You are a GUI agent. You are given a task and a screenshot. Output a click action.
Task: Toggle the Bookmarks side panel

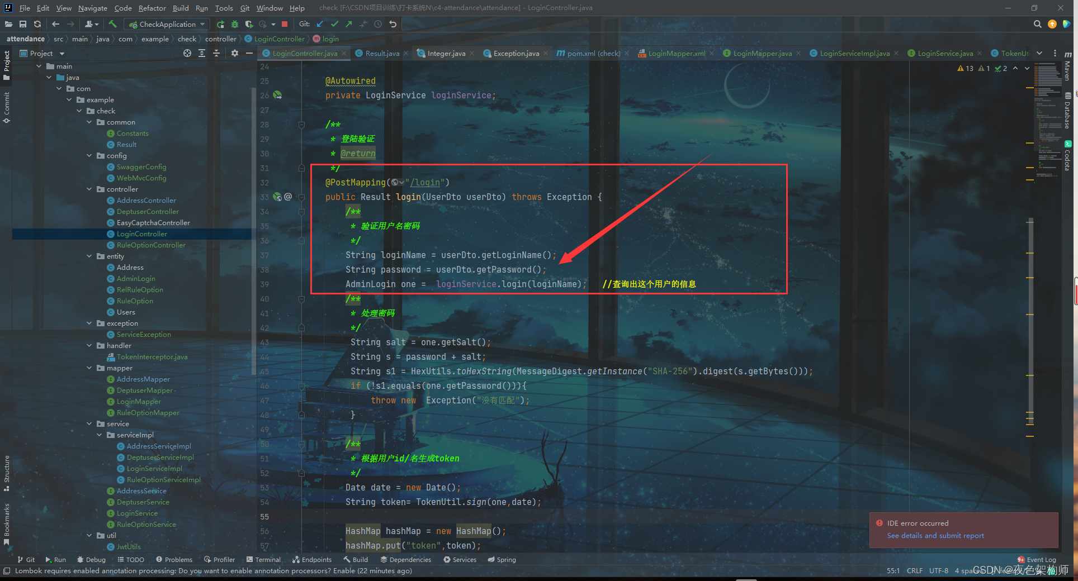click(x=7, y=523)
